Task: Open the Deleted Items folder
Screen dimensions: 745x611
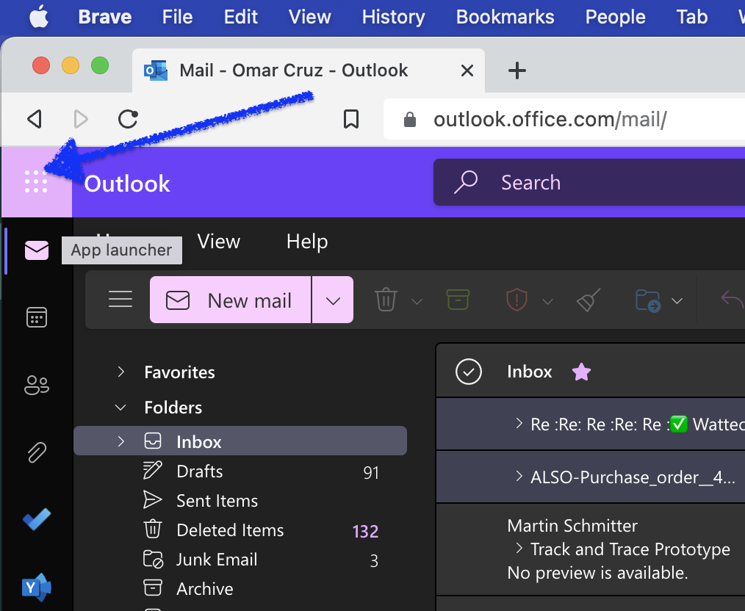Action: (230, 530)
